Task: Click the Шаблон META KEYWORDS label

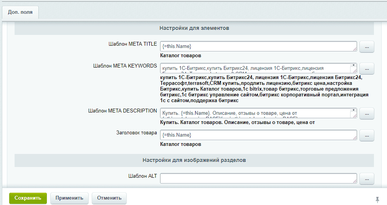Action: click(125, 66)
